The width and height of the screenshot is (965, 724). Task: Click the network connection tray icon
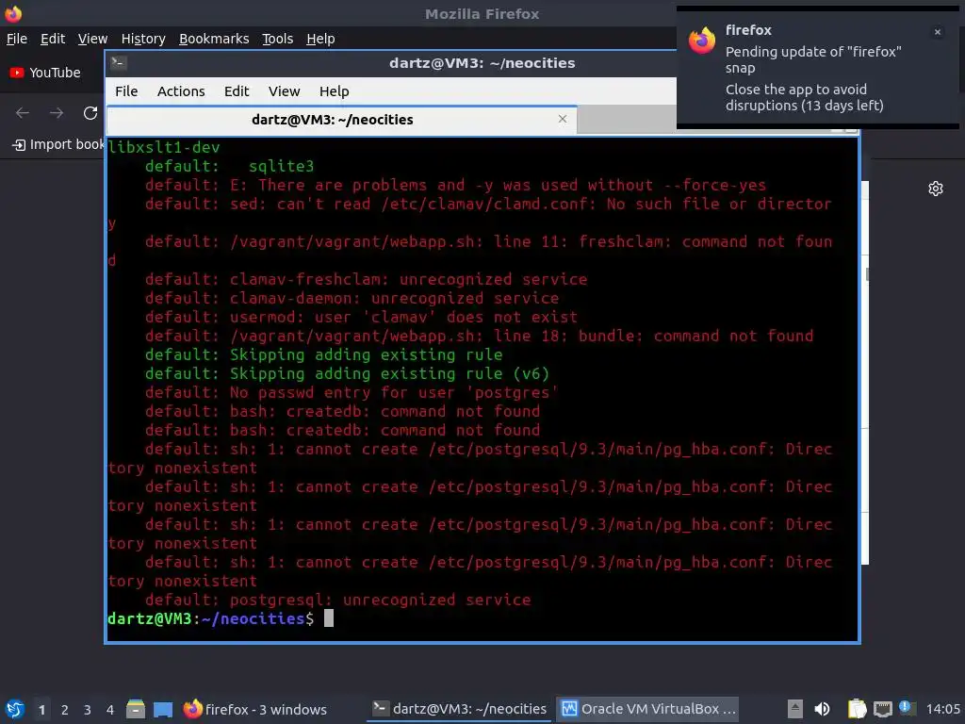pos(883,710)
